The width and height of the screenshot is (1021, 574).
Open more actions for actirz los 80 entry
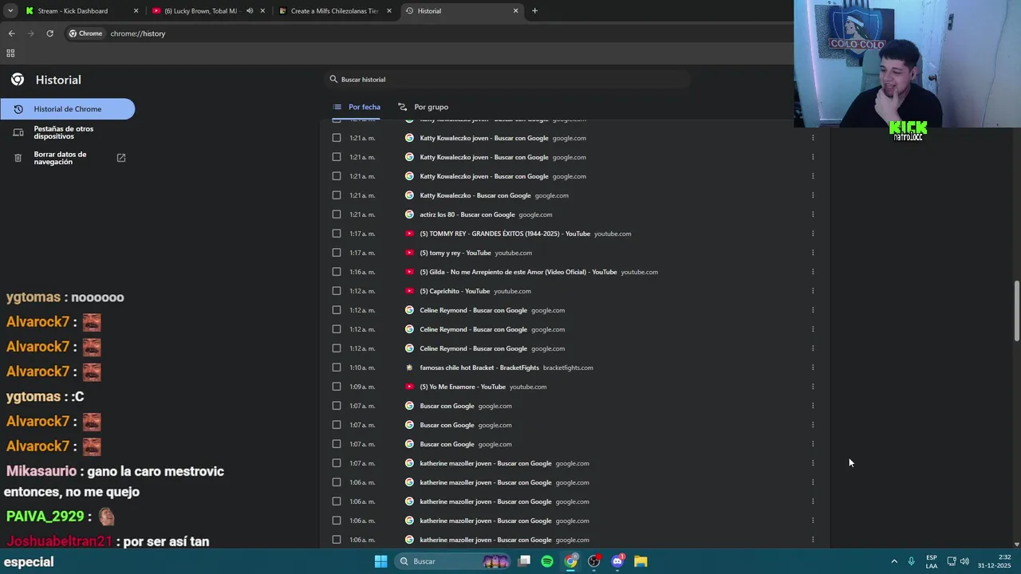pyautogui.click(x=813, y=214)
